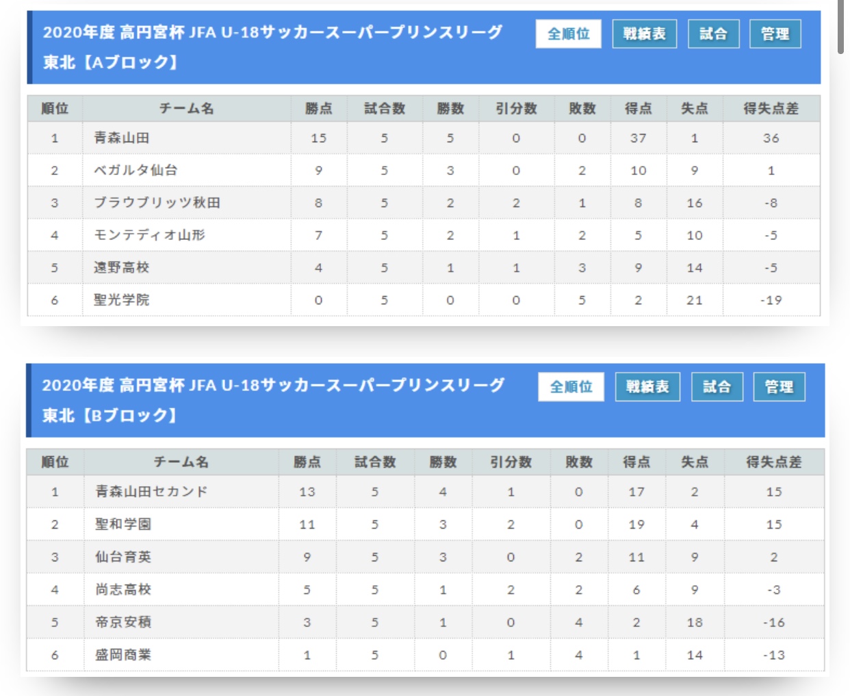850x696 pixels.
Task: Click 勝点 column header in A Block
Action: tap(318, 109)
